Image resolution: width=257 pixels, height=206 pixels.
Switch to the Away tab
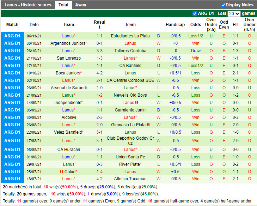tap(80, 5)
